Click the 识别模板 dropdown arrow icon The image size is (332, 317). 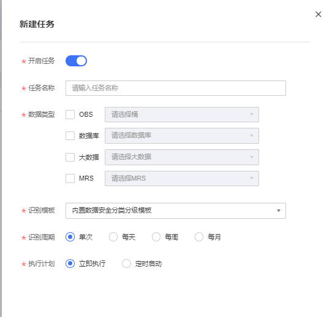(279, 211)
